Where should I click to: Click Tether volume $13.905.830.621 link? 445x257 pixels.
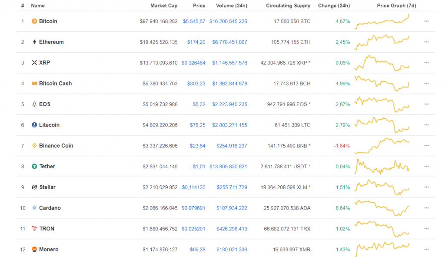click(228, 167)
